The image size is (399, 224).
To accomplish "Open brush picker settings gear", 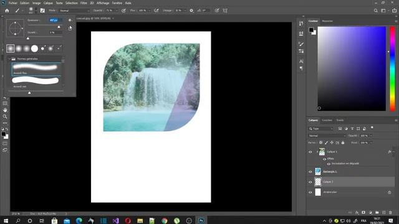I will pos(70,20).
